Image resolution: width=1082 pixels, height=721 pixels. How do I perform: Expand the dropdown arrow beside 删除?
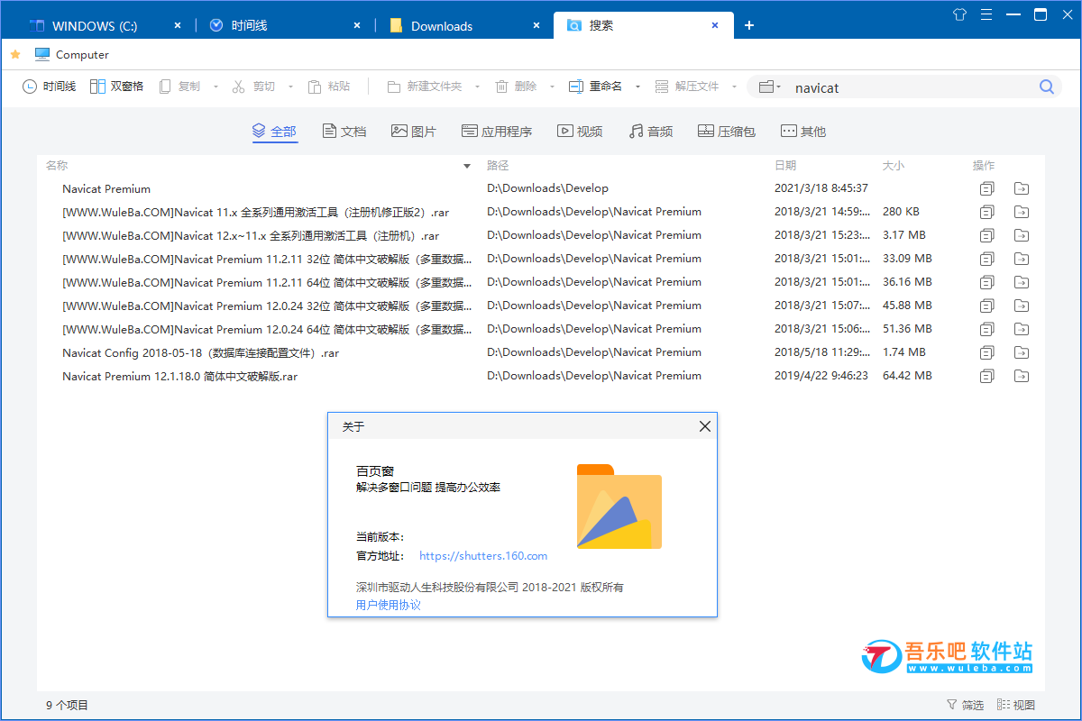coord(551,87)
